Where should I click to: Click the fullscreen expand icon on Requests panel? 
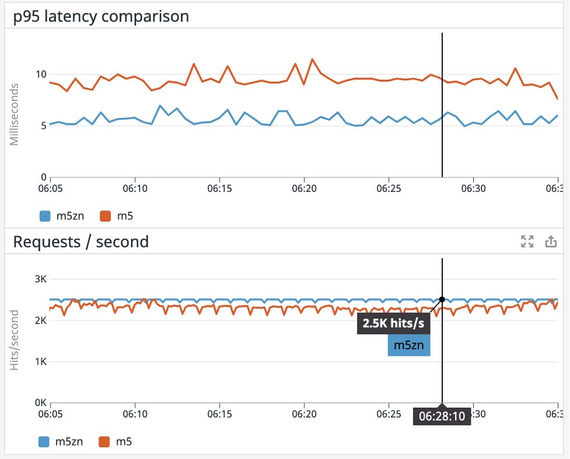click(x=527, y=241)
